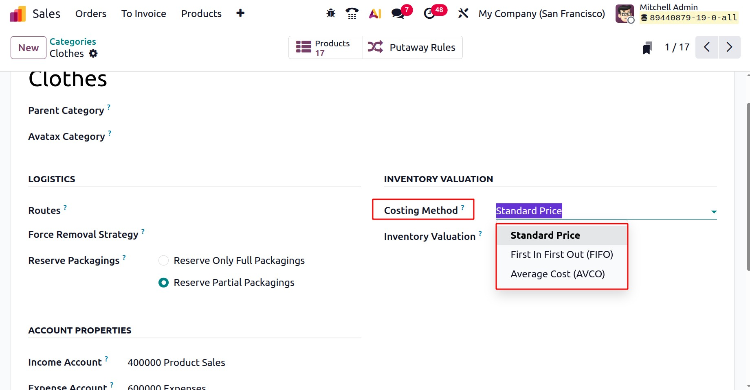This screenshot has height=390, width=750.
Task: Choose Average Cost (AVCO) option
Action: [557, 274]
